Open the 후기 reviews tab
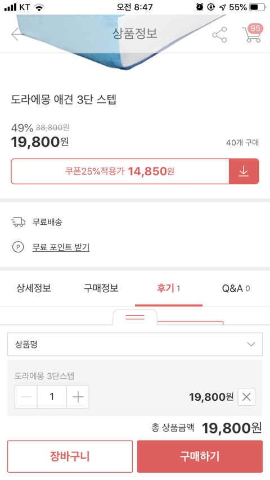This screenshot has width=270, height=480. click(169, 288)
